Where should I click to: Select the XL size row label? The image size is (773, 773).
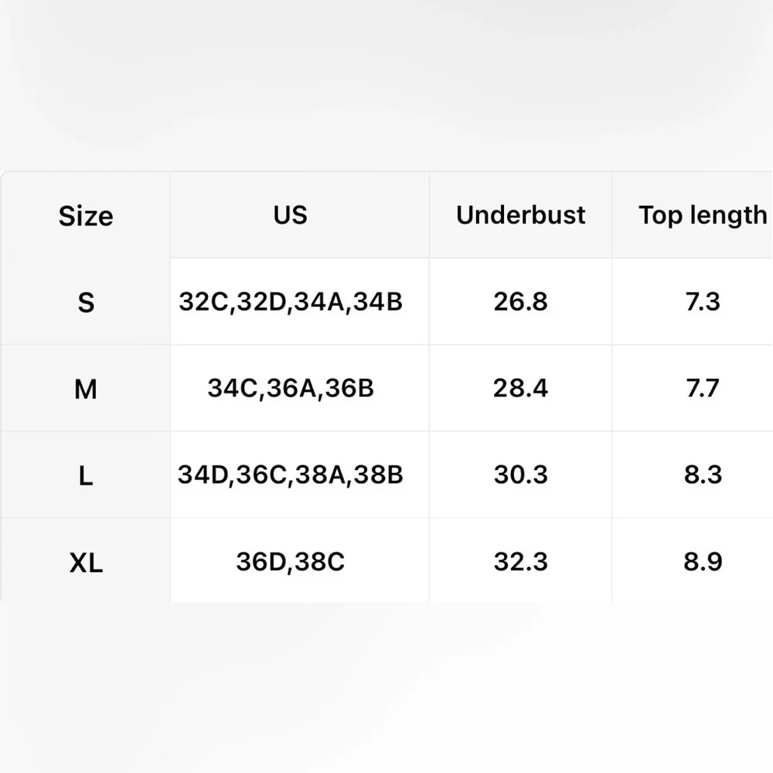pos(86,563)
